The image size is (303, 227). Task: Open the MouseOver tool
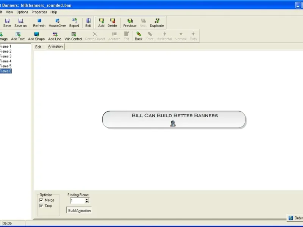coord(57,23)
